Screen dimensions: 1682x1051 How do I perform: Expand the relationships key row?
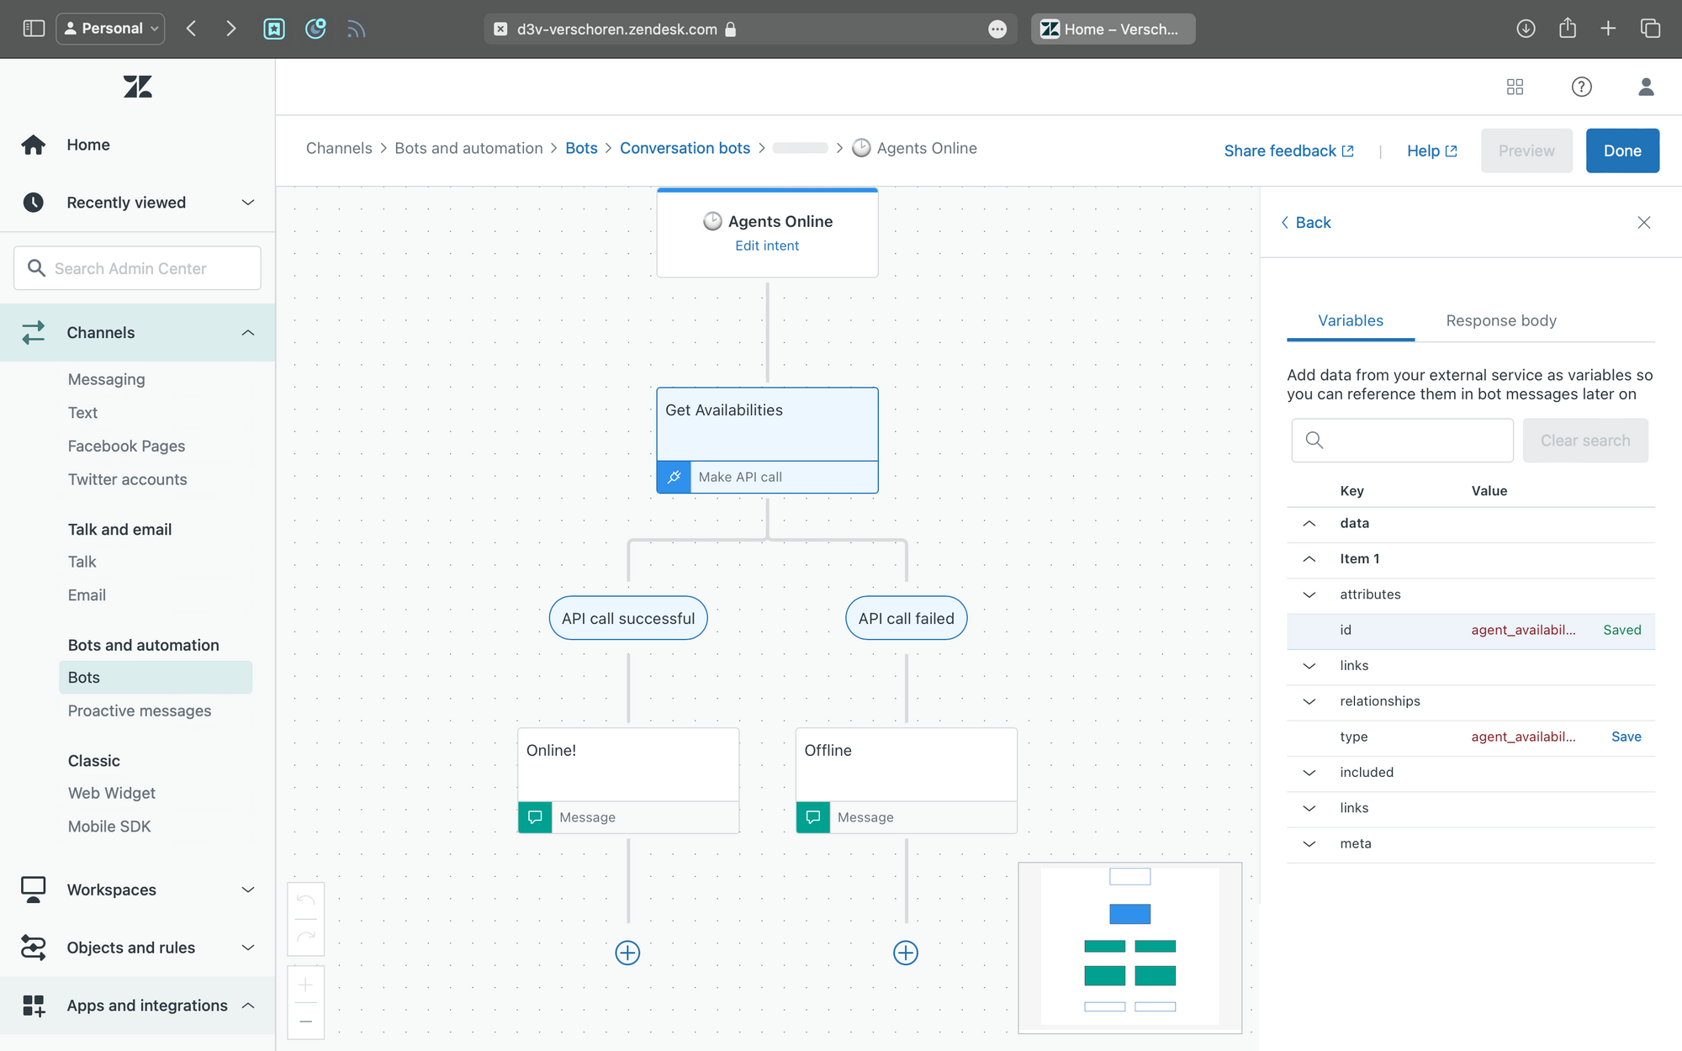click(1309, 701)
